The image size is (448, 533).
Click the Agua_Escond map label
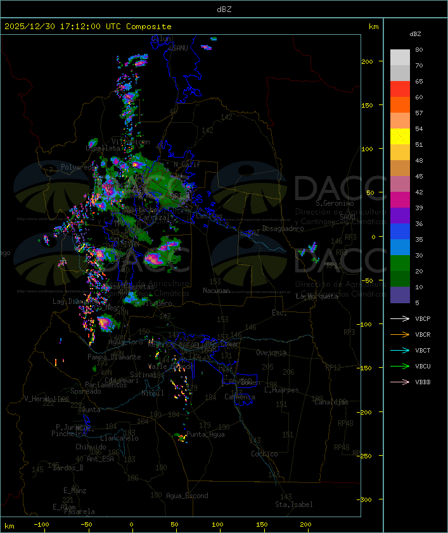click(x=187, y=496)
